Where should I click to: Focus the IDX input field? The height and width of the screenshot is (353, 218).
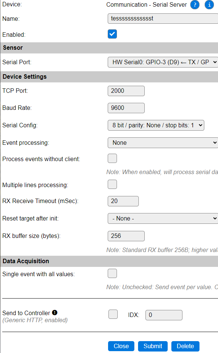click(164, 315)
